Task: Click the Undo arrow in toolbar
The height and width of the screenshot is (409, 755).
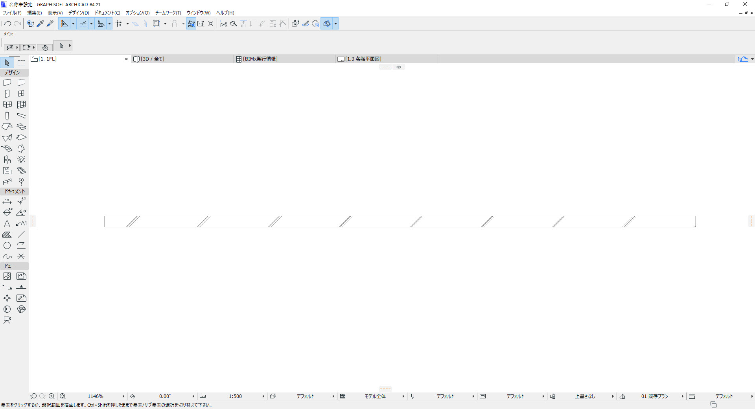Action: pyautogui.click(x=7, y=24)
